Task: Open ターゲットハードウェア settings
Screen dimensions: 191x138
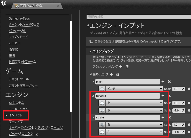Action: [x=24, y=25]
